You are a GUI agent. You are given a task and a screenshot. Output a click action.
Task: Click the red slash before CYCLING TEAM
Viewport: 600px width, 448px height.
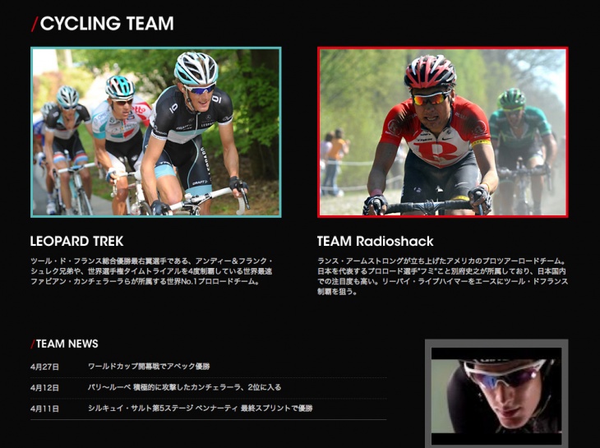35,24
